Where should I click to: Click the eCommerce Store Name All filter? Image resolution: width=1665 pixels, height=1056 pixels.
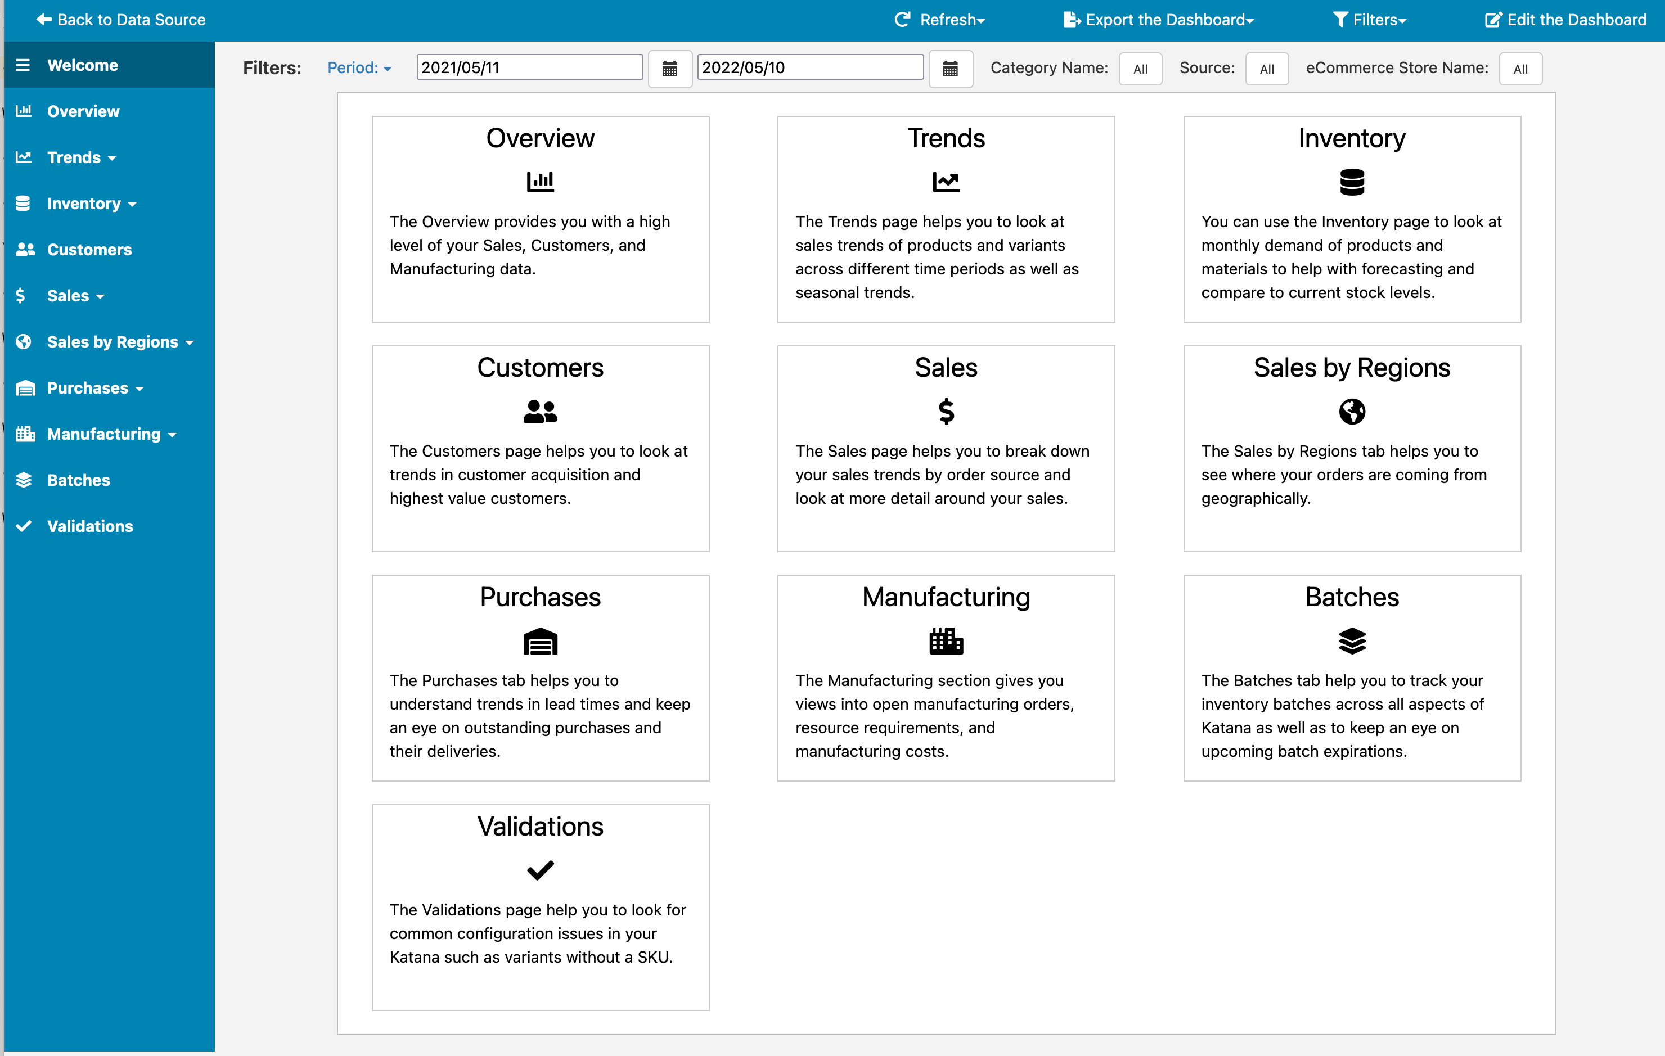[1520, 69]
